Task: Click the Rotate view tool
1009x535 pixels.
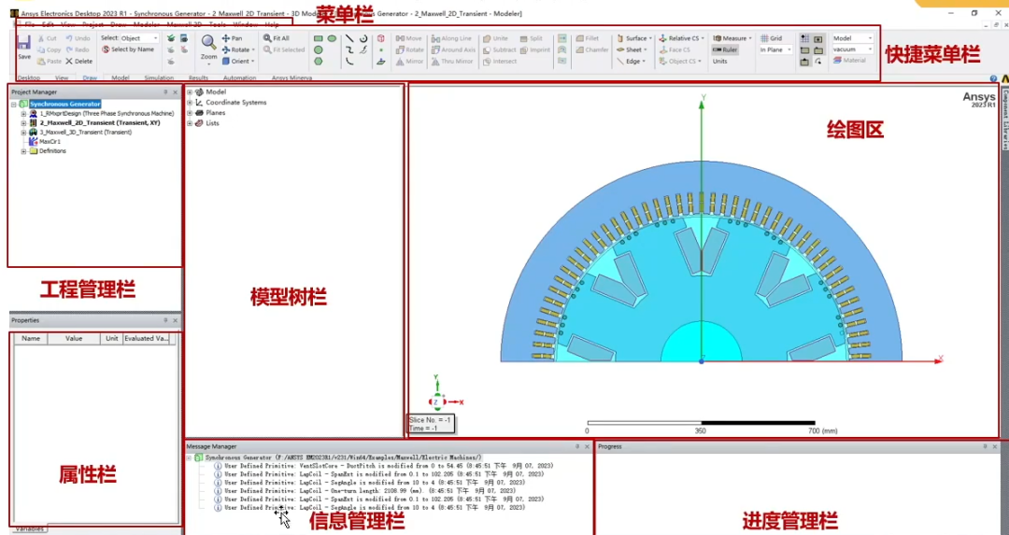Action: click(x=238, y=50)
